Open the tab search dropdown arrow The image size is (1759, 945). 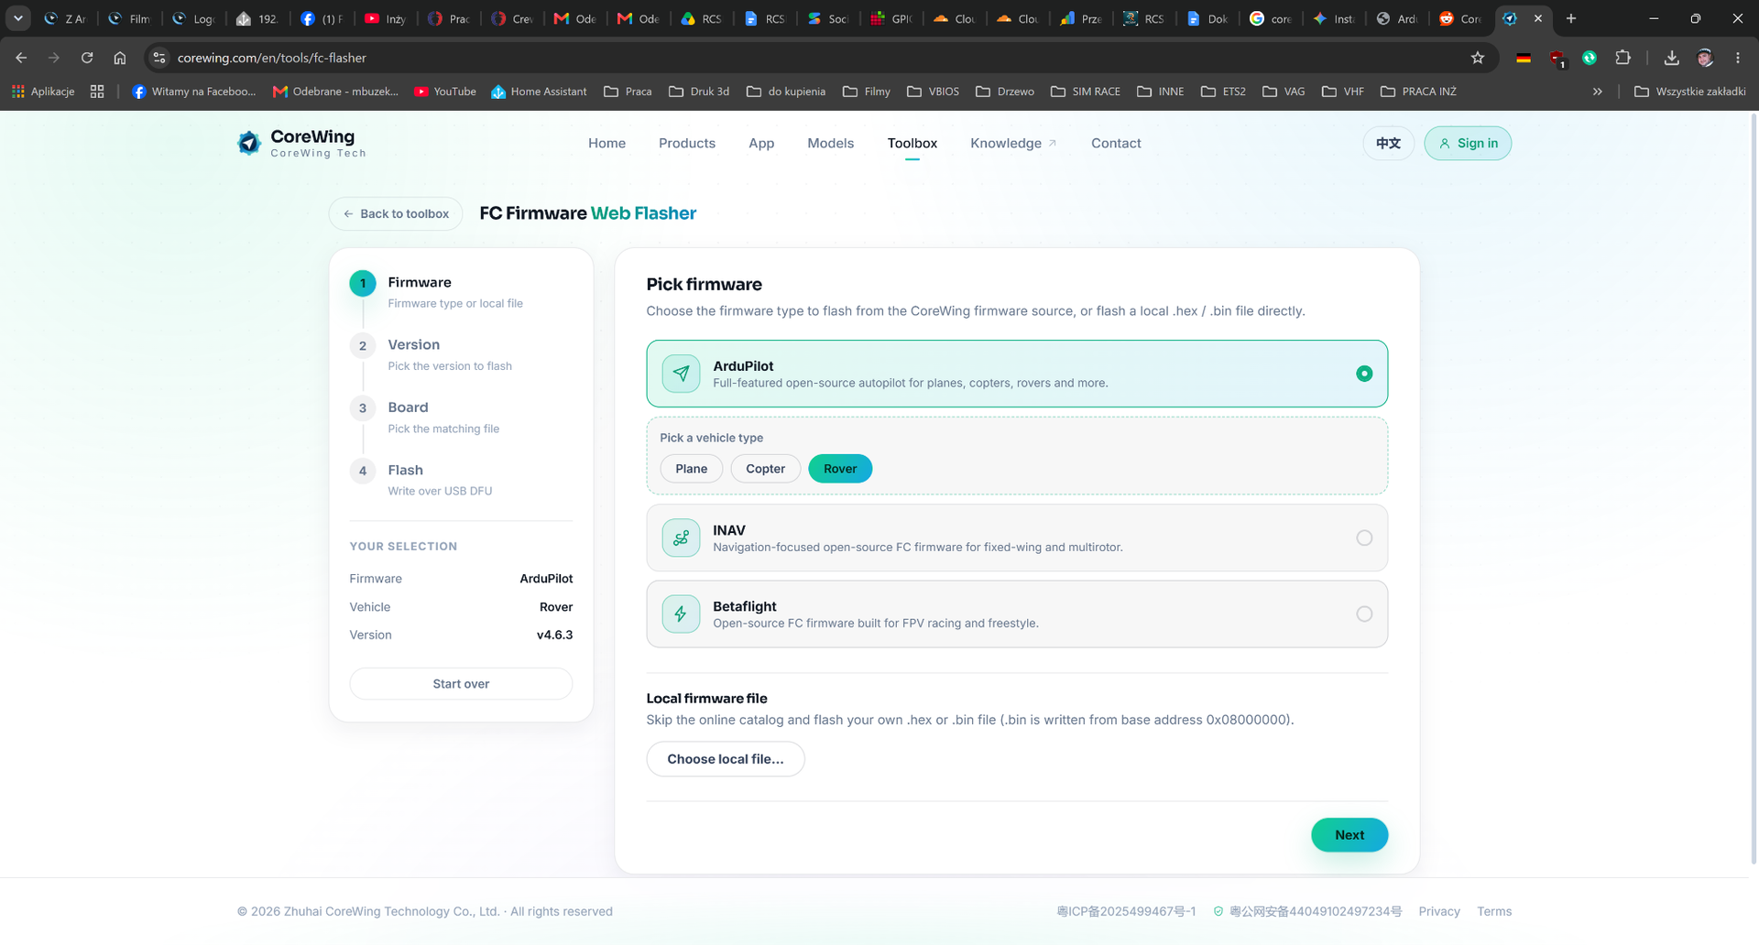[17, 18]
